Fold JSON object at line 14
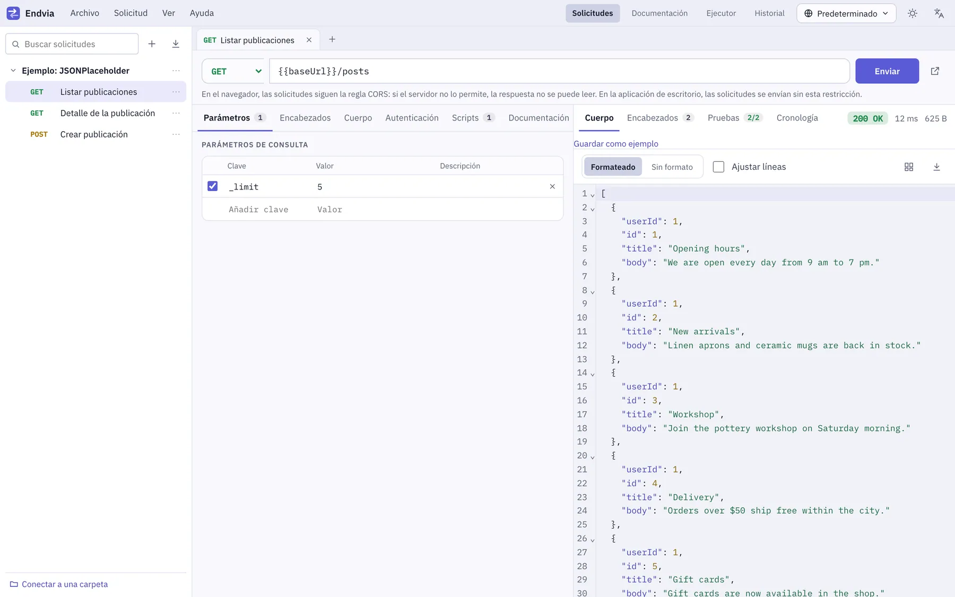 (593, 374)
